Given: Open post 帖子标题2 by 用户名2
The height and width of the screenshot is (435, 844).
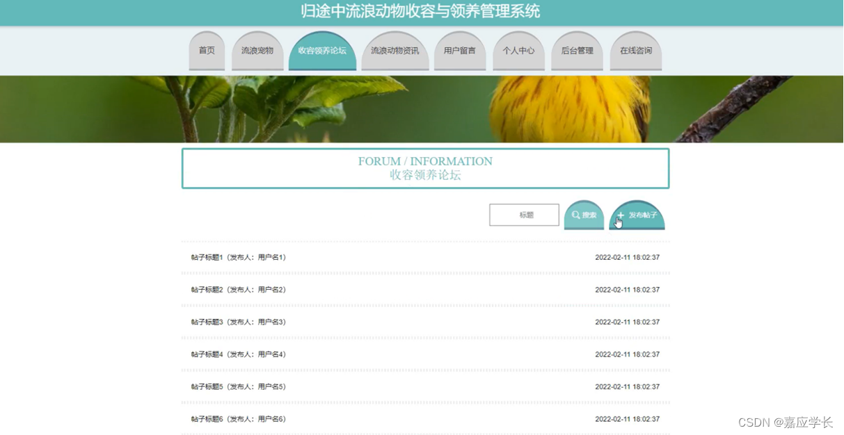Looking at the screenshot, I should 239,290.
